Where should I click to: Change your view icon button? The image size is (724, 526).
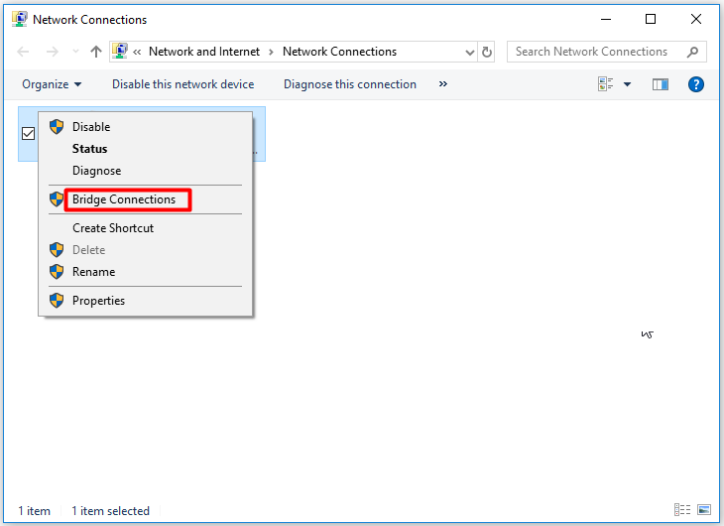(x=605, y=84)
